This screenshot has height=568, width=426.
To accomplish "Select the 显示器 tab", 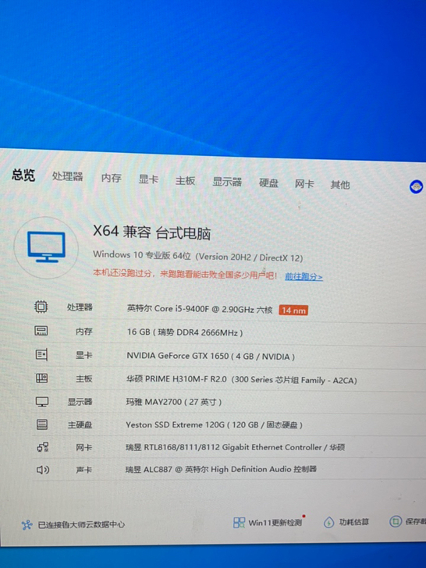I will [x=227, y=182].
